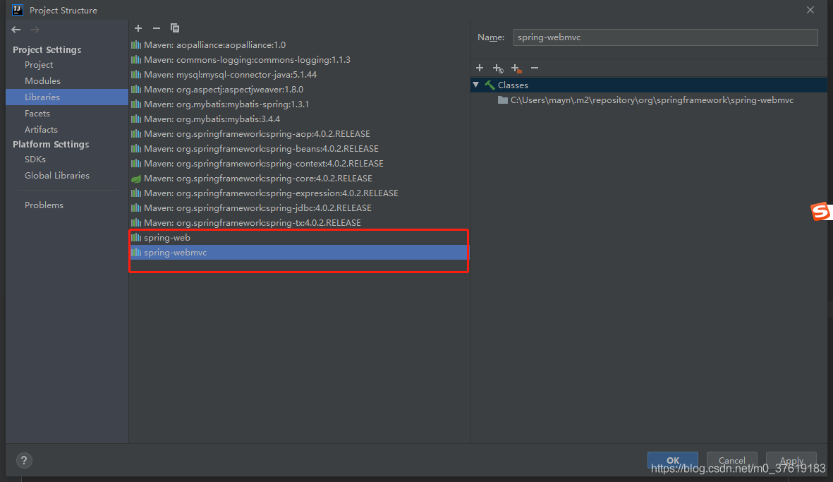Open Problems section

coord(44,205)
